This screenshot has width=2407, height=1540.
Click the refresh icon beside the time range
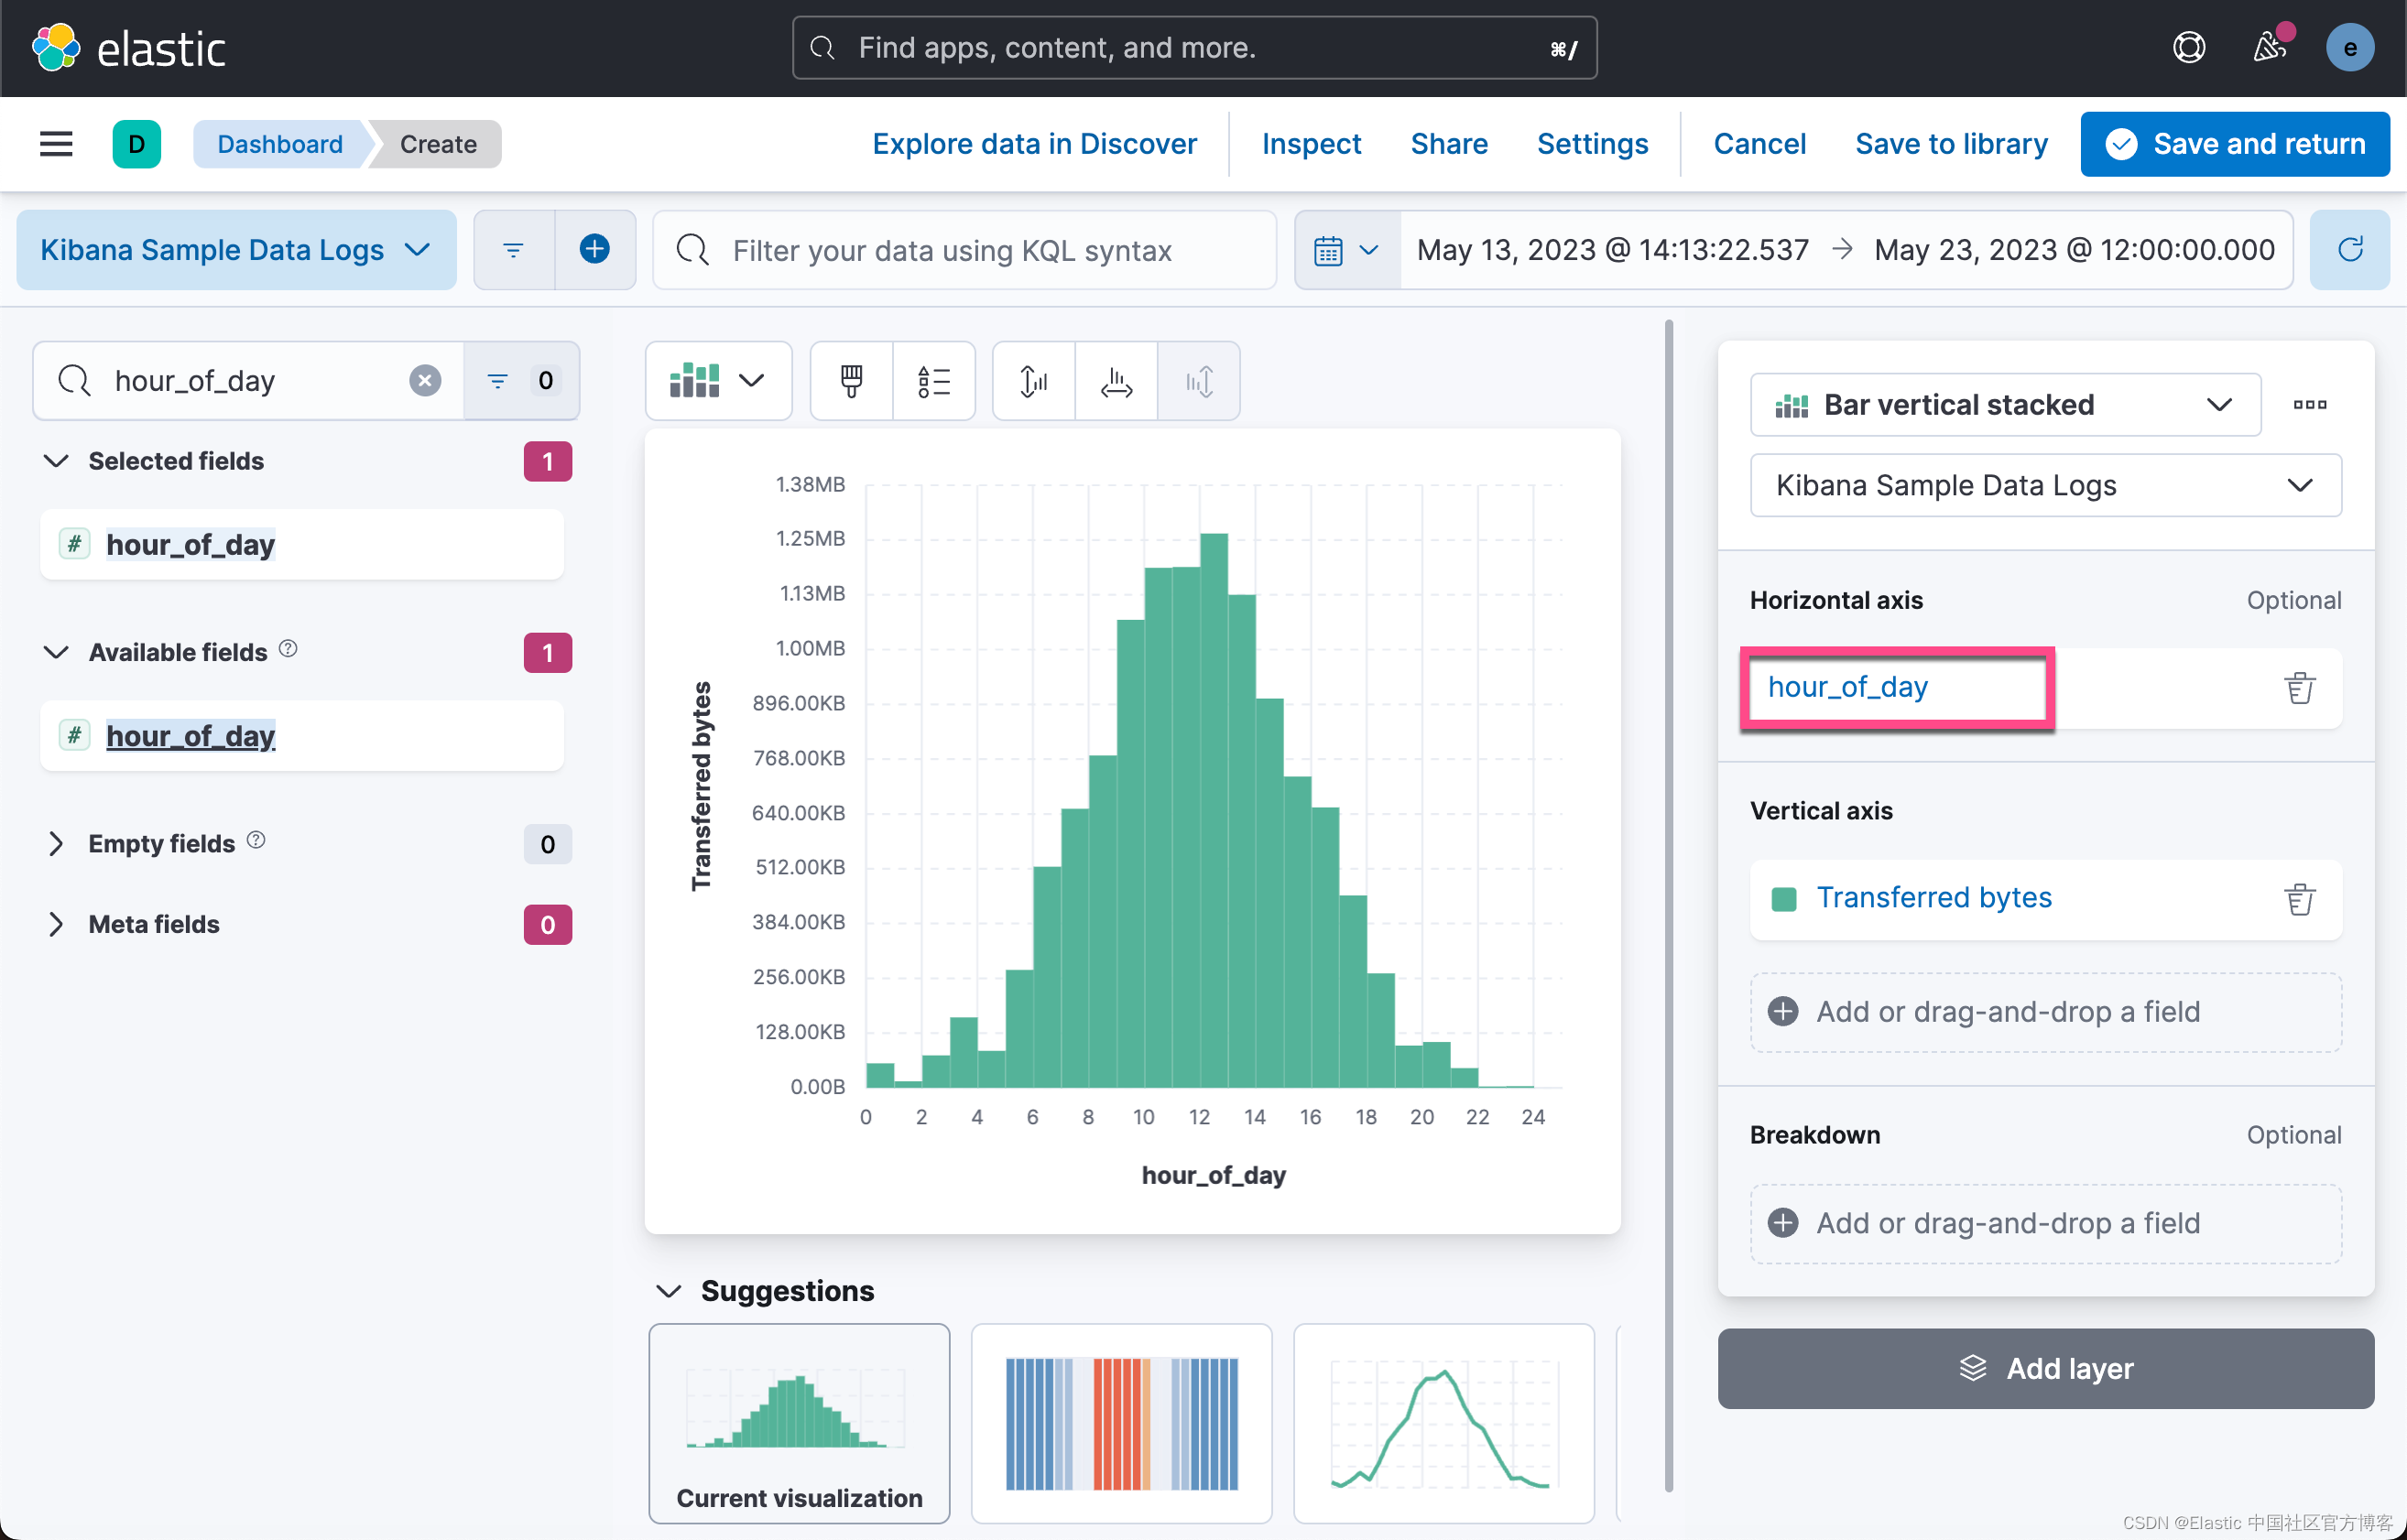pos(2350,249)
